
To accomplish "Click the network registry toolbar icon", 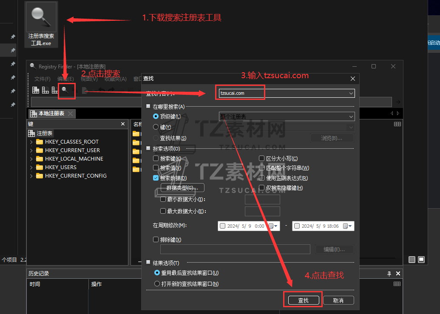I will point(45,90).
